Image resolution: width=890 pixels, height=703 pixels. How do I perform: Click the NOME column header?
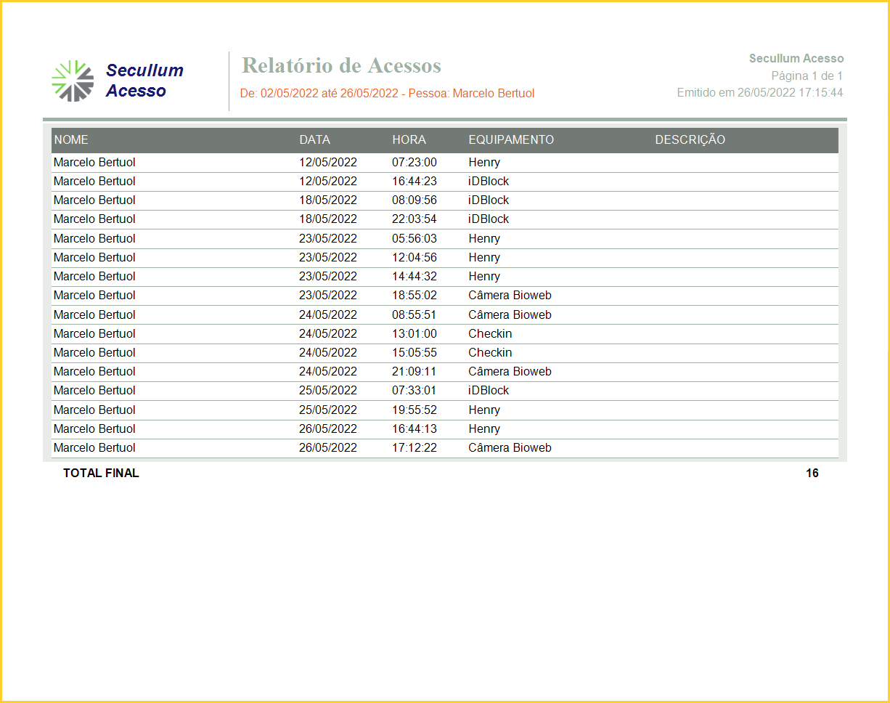[71, 140]
